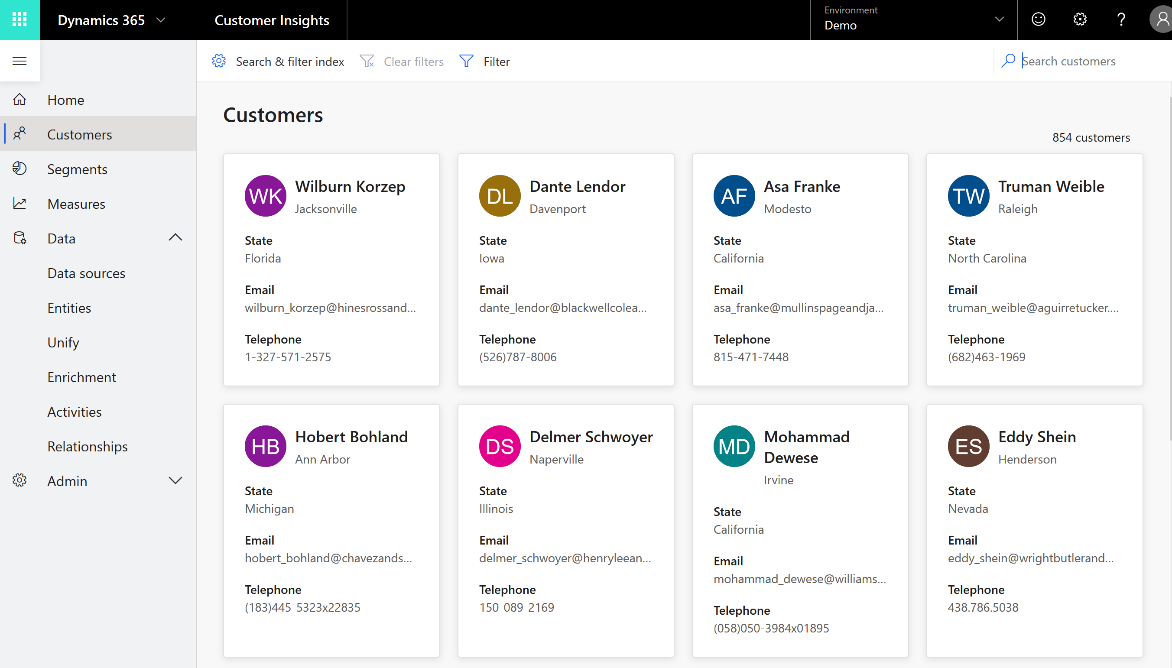Click the Clear filters funnel icon
Viewport: 1172px width, 668px height.
coord(367,61)
